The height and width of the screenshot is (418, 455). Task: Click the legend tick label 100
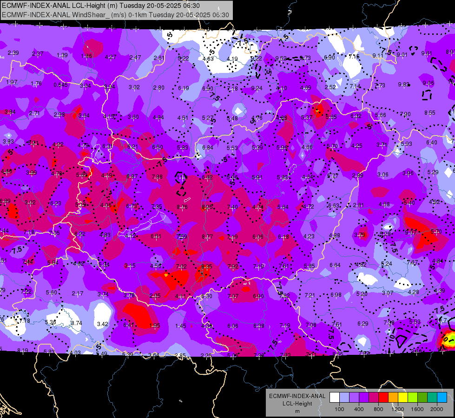click(x=339, y=409)
